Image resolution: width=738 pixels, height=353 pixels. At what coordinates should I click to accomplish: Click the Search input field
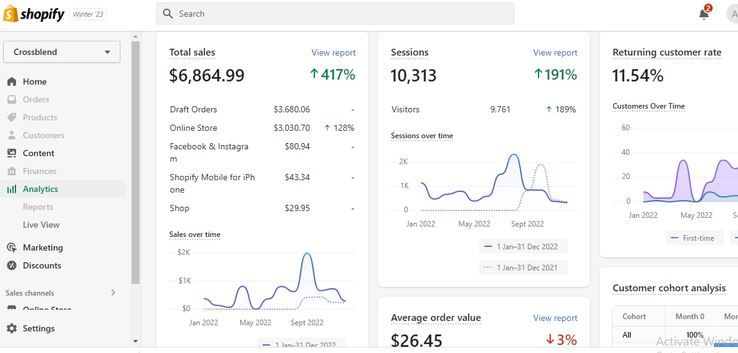[335, 14]
